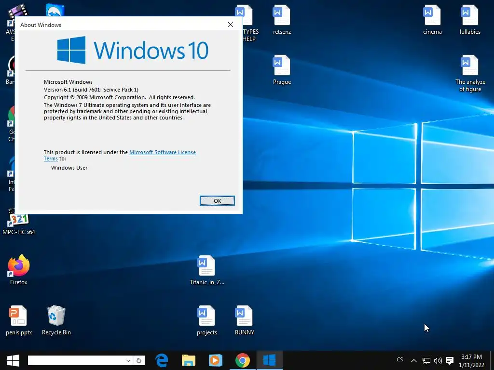This screenshot has width=494, height=370.
Task: Open Edge from the taskbar
Action: tap(162, 360)
